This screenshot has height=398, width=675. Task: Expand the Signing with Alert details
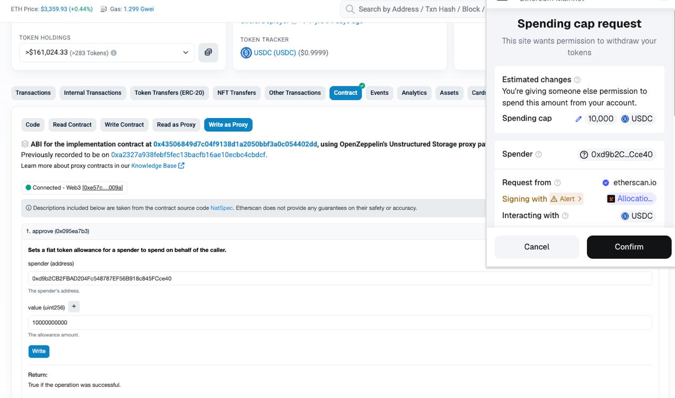click(566, 199)
